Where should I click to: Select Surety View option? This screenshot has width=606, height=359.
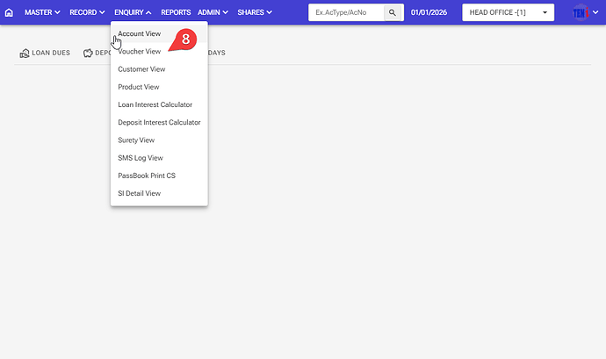(136, 140)
